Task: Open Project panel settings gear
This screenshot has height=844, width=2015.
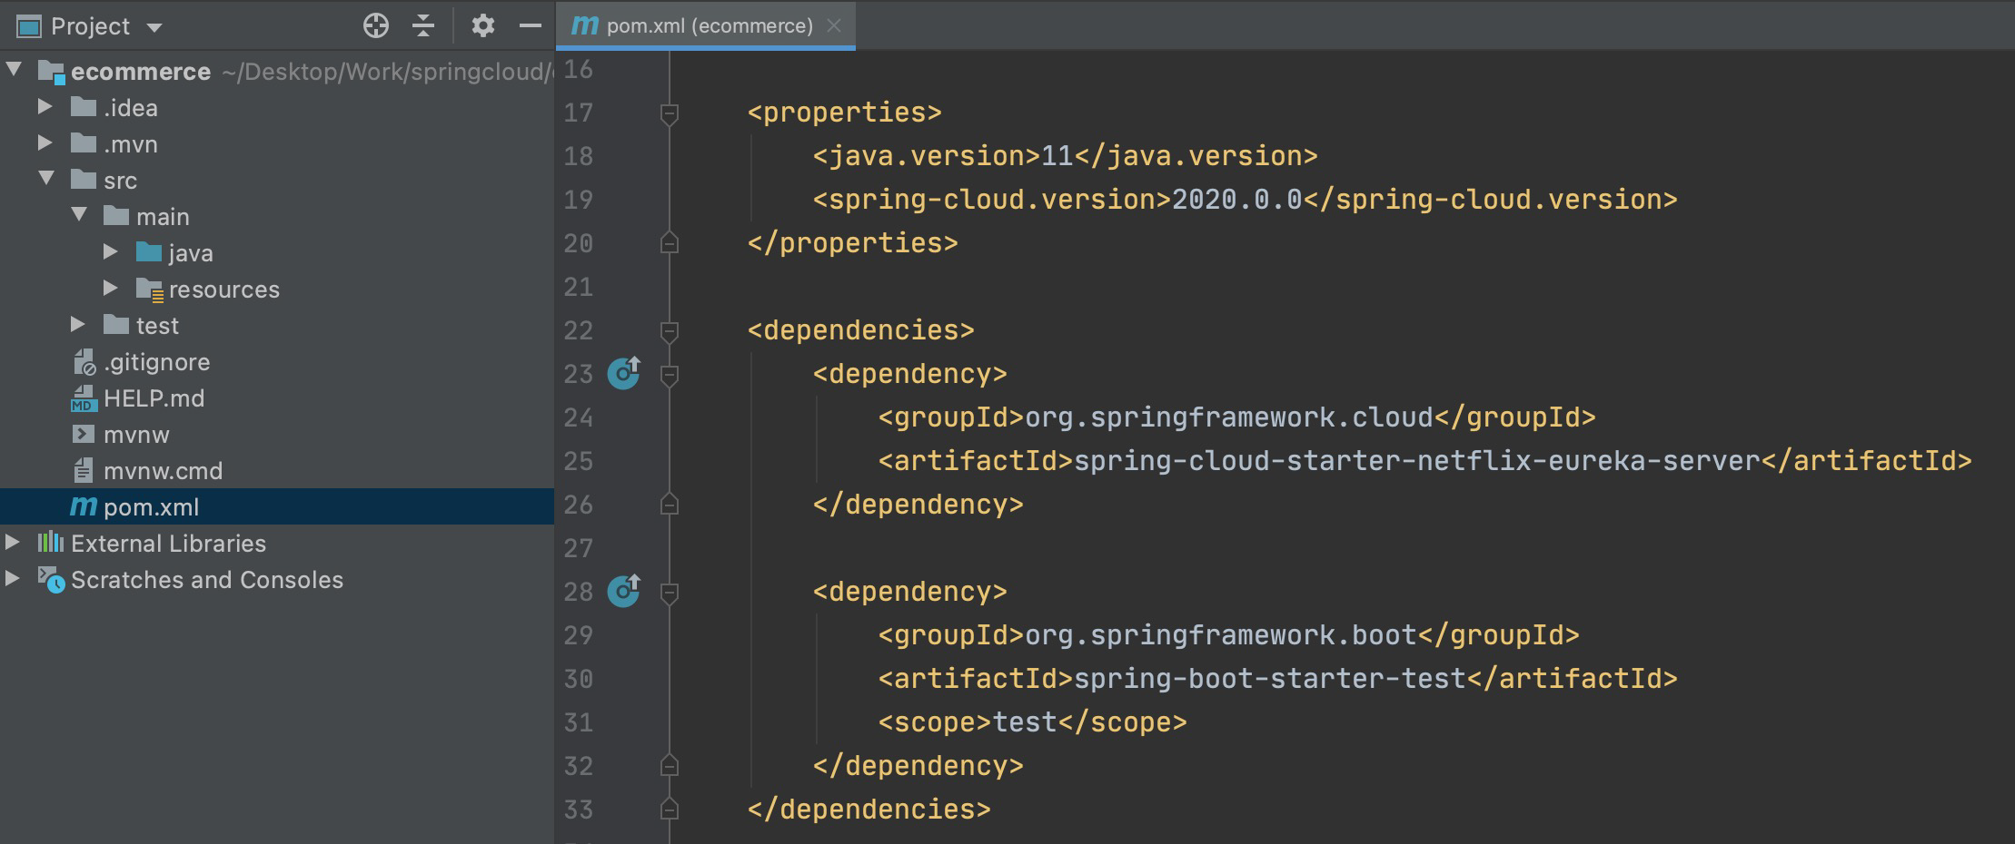Action: point(483,26)
